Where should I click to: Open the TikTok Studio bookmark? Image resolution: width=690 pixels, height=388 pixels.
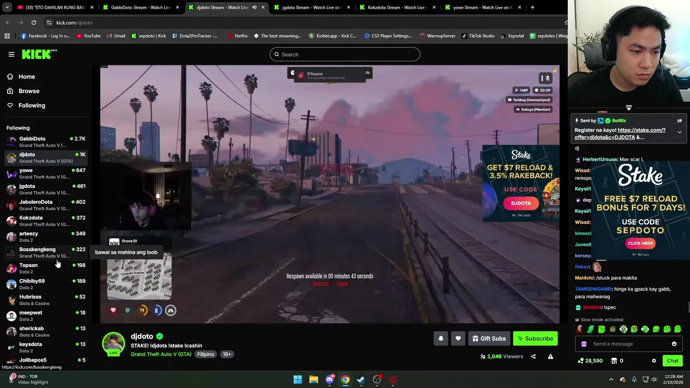pyautogui.click(x=478, y=36)
